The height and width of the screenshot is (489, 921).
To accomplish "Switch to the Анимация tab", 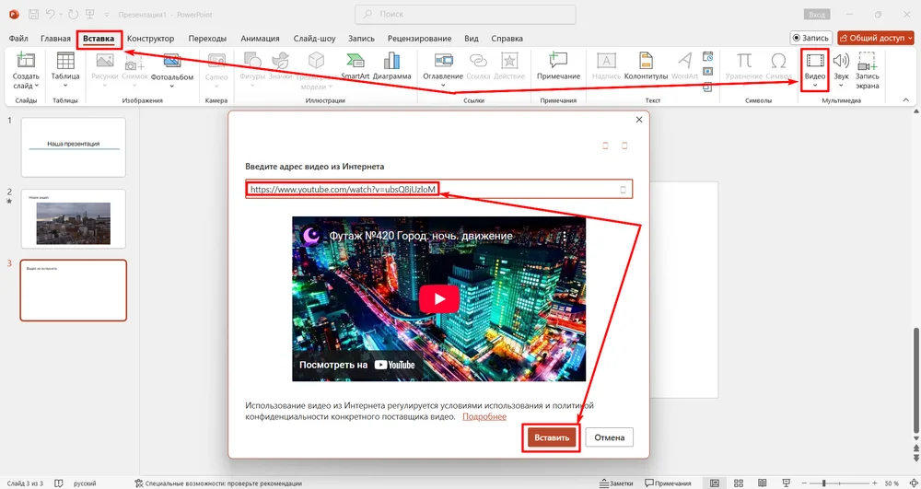I will point(260,39).
